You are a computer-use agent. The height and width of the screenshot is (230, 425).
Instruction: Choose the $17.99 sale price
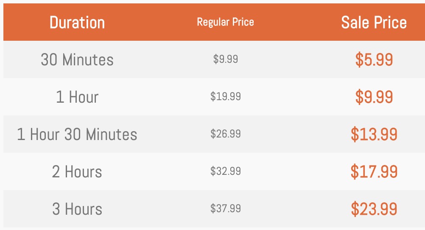[x=374, y=172]
